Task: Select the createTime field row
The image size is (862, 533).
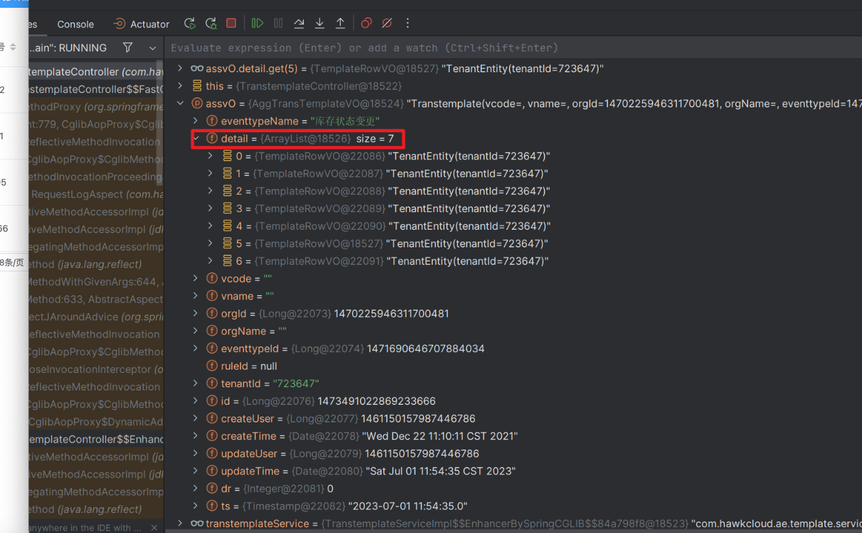Action: click(x=514, y=436)
